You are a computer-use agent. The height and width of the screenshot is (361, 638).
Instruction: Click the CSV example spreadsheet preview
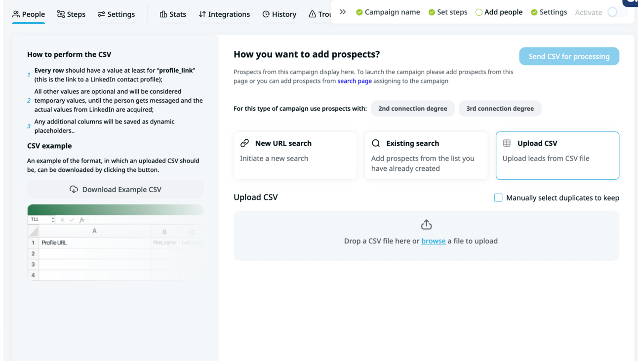click(x=115, y=243)
